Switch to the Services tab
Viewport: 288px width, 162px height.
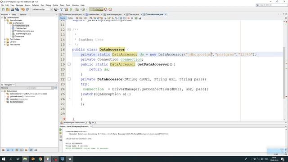pyautogui.click(x=23, y=15)
